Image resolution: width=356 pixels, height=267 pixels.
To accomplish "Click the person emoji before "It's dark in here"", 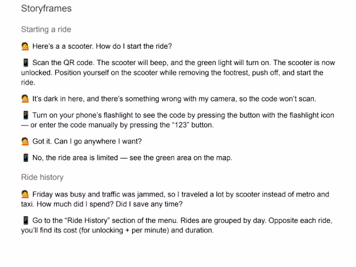I will tap(25, 99).
